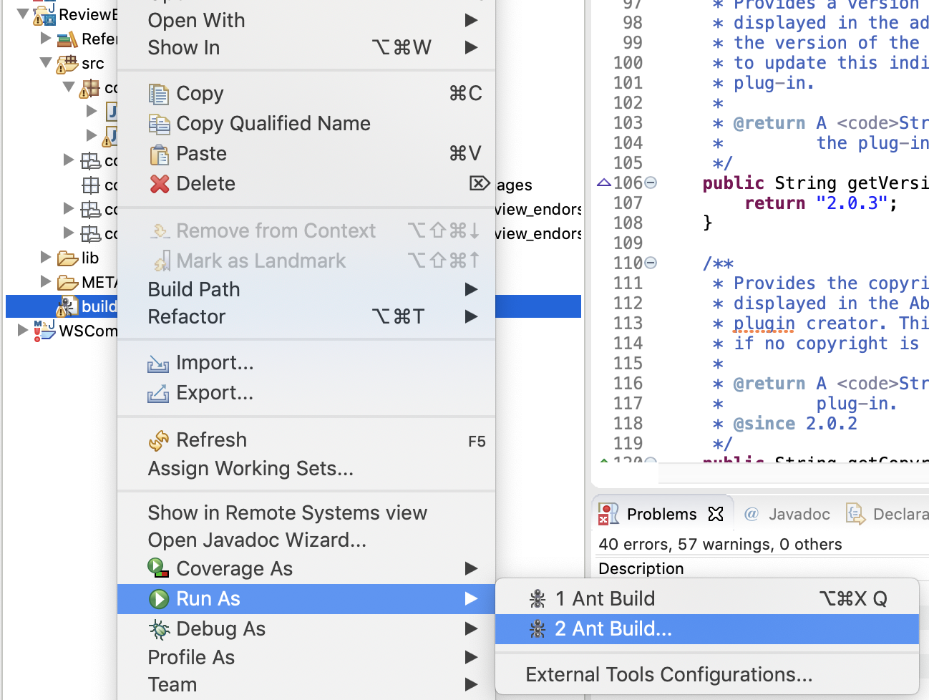Screen dimensions: 929x700
Task: Click the Paste clipboard icon
Action: pos(160,153)
